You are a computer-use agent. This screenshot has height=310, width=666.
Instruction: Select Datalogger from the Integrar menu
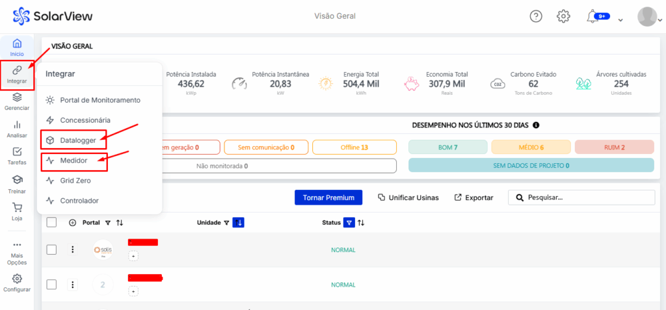point(78,140)
